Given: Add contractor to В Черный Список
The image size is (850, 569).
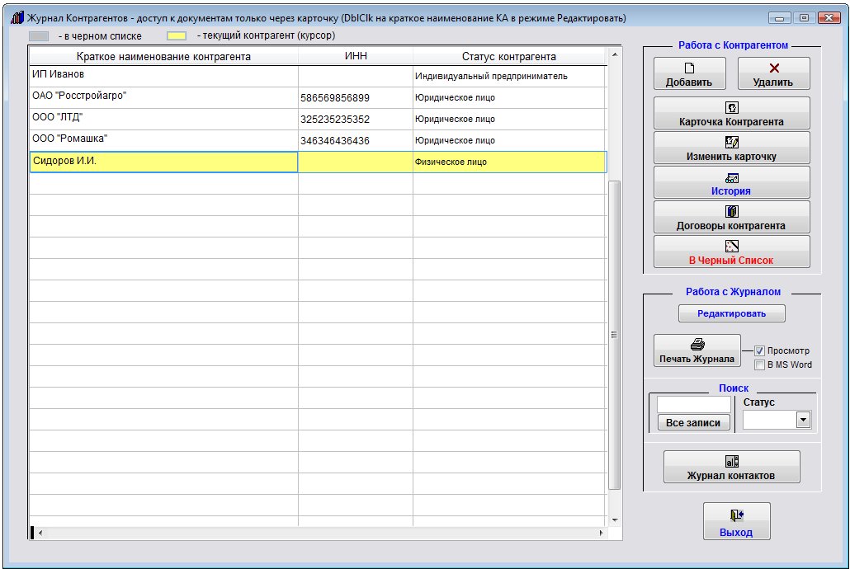Looking at the screenshot, I should tap(731, 247).
